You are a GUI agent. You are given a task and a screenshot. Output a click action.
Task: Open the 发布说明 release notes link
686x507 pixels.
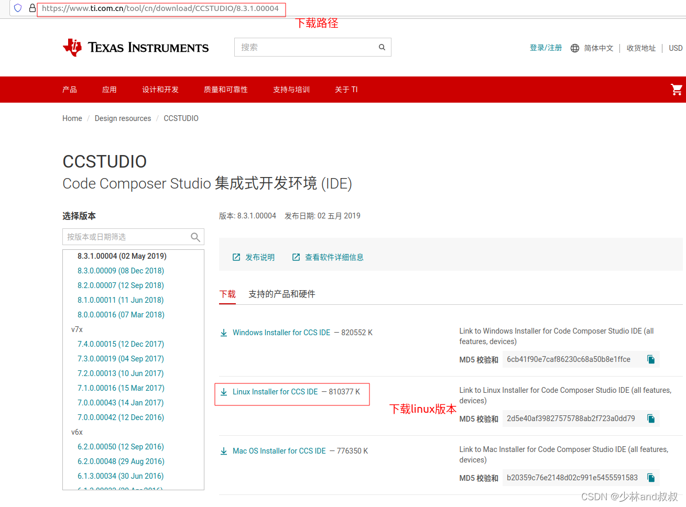tap(260, 257)
